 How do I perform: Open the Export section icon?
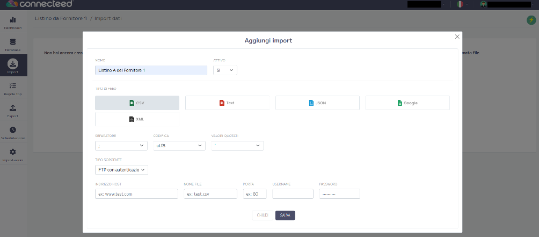tap(13, 111)
